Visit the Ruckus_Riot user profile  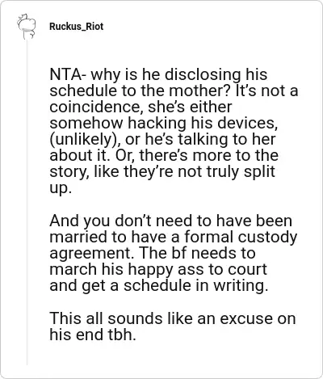77,27
